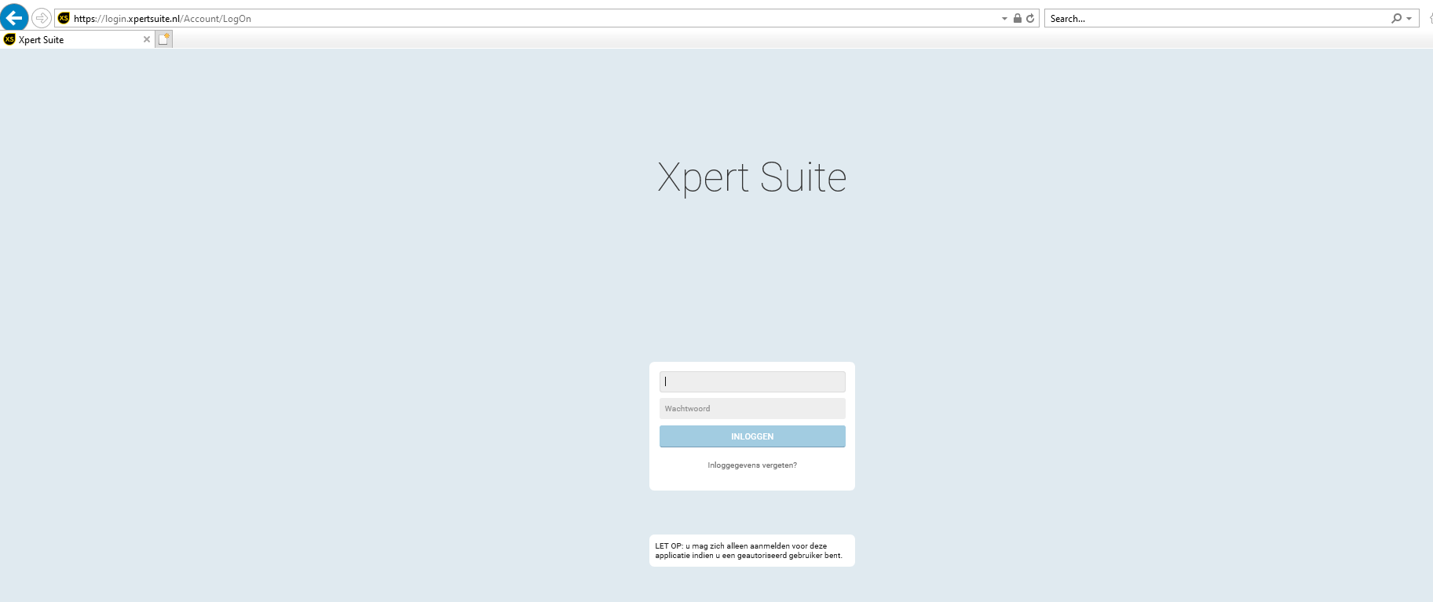
Task: Click the magnifier search icon
Action: pos(1396,18)
